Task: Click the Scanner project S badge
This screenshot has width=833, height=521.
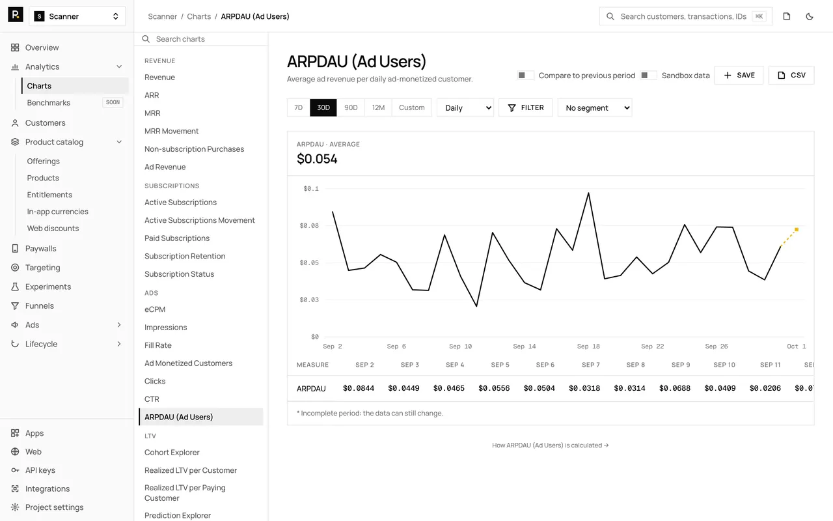Action: point(39,16)
